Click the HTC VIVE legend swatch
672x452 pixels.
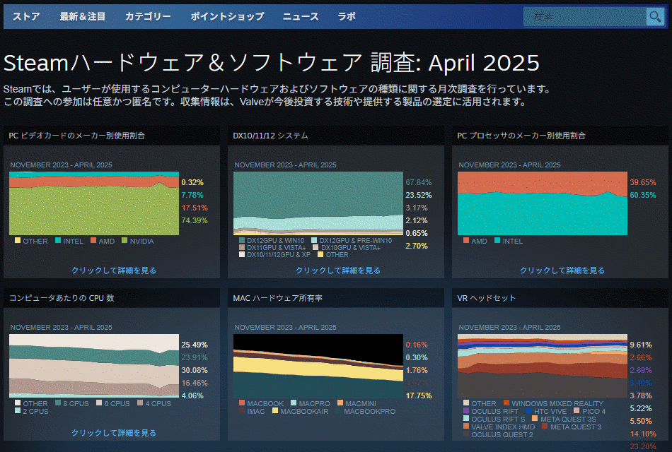[528, 410]
